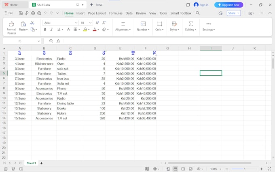The image size is (275, 172).
Task: Apply fill color with highlighter icon
Action: 85,30
